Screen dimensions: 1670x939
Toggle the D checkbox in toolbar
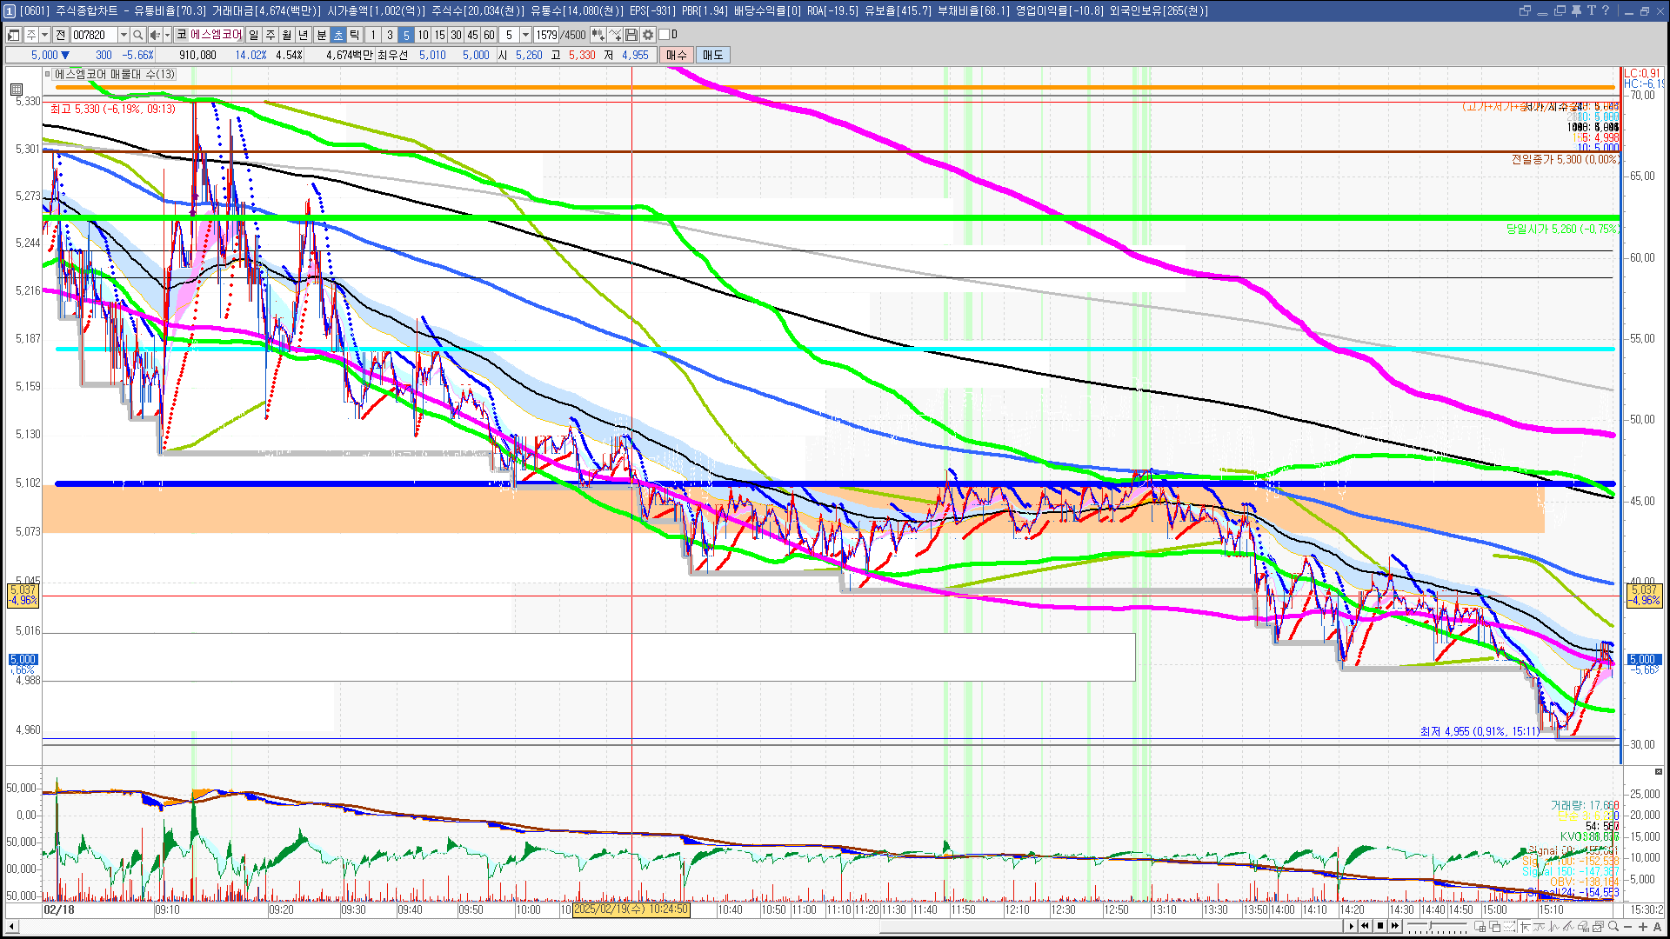click(665, 35)
